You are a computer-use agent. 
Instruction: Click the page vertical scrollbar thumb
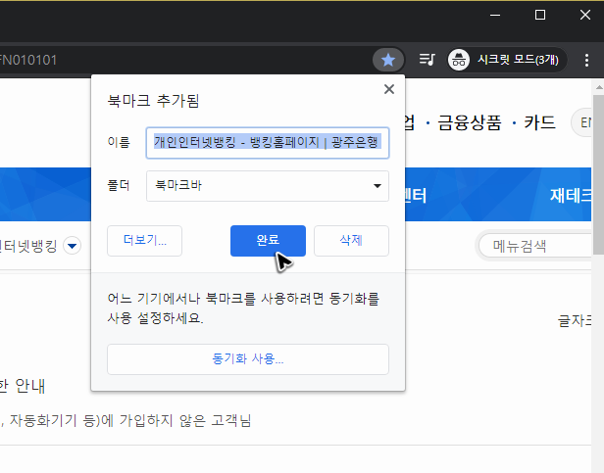599,173
